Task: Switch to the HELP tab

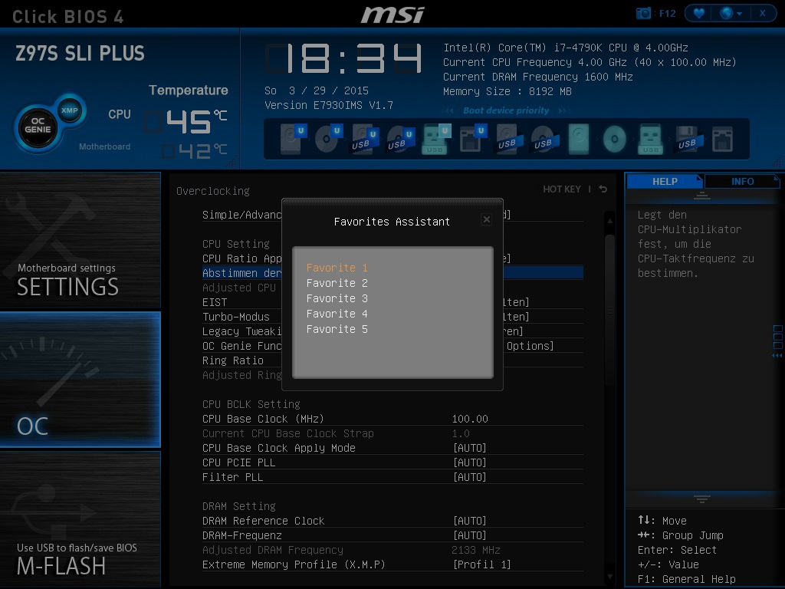Action: click(x=665, y=181)
